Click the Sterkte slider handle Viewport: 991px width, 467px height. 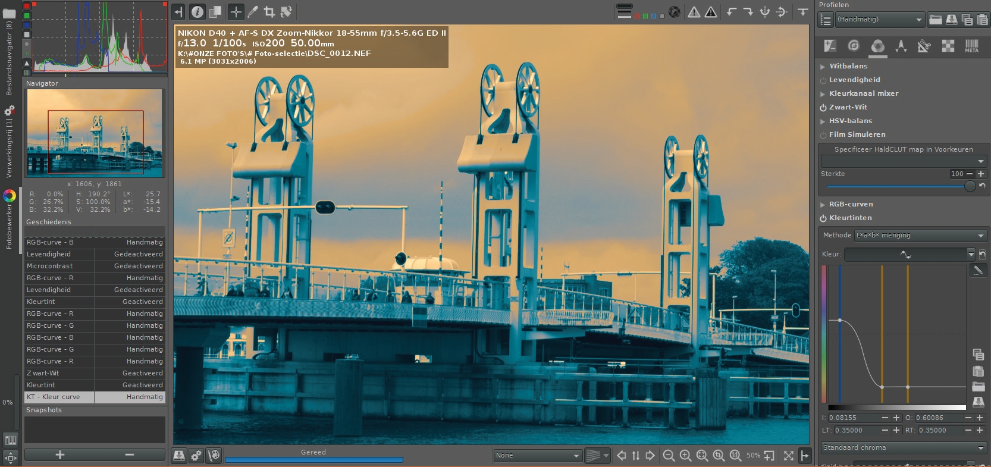click(x=970, y=186)
